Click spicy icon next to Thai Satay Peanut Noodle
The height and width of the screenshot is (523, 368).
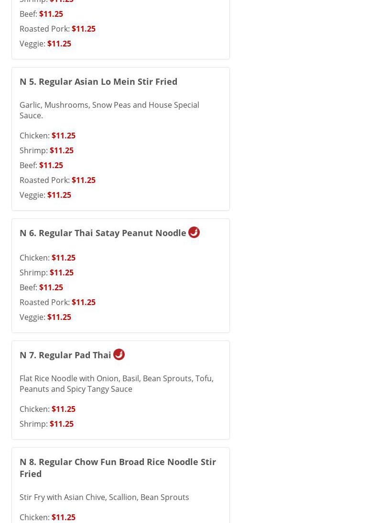click(x=194, y=232)
